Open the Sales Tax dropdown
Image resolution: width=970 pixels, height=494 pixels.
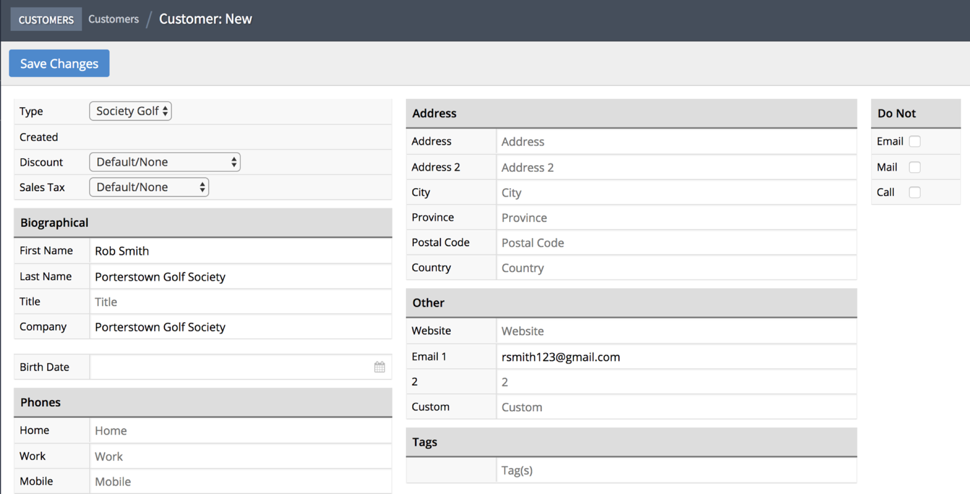pos(149,187)
